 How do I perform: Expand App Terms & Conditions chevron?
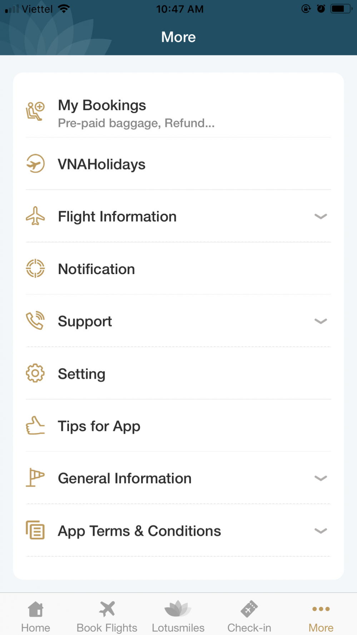coord(321,531)
